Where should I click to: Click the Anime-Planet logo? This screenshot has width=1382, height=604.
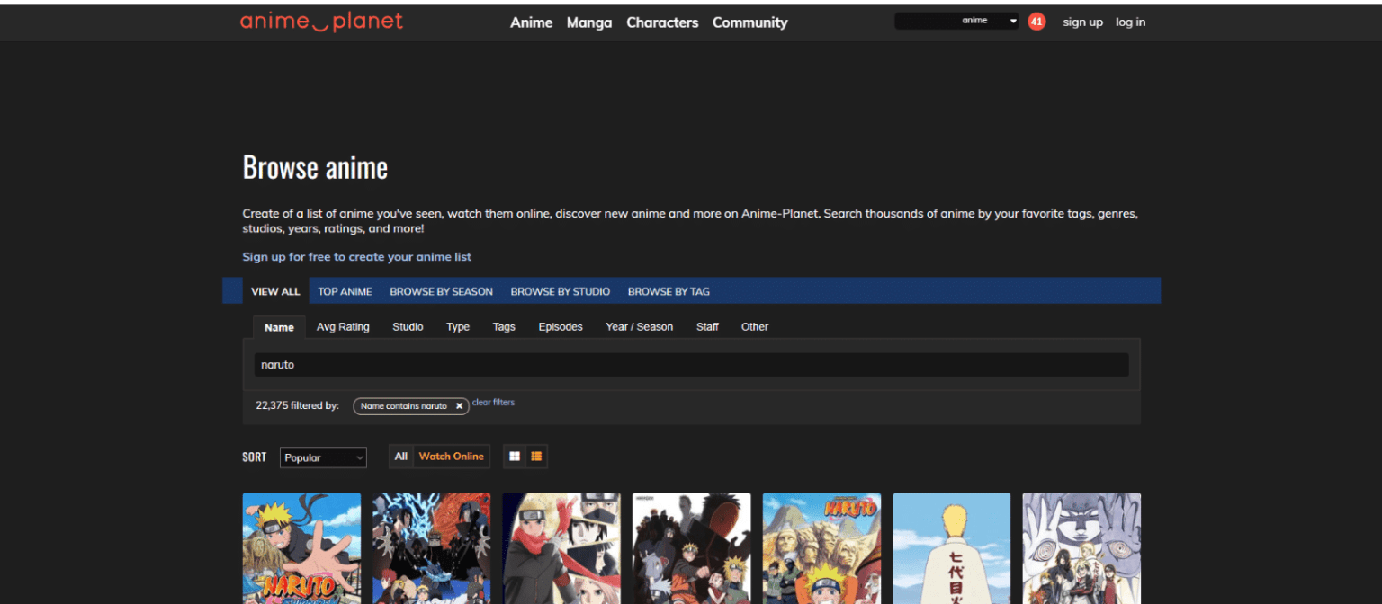[x=321, y=21]
